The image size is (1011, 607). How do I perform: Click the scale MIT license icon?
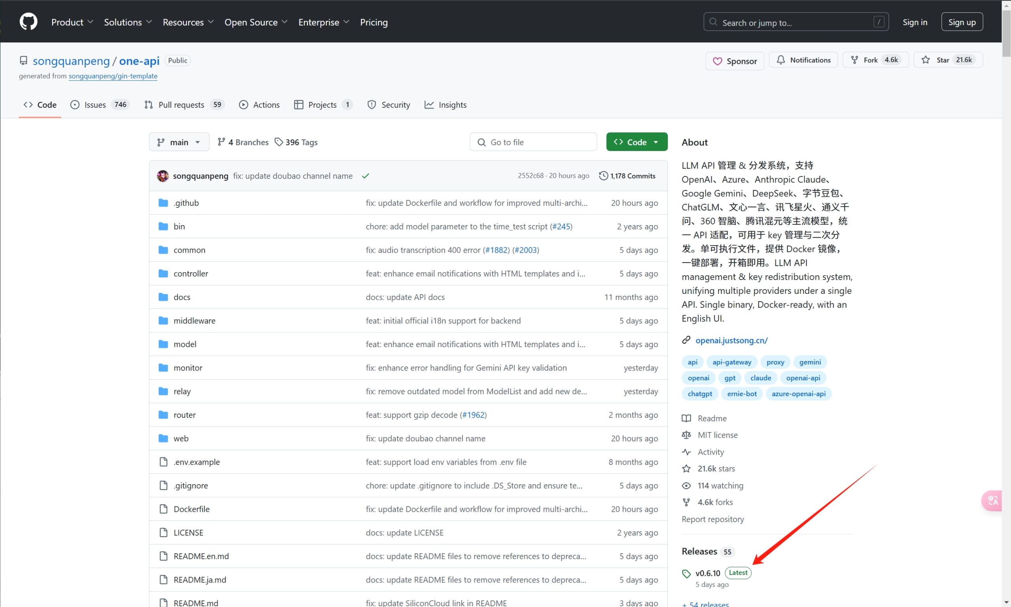tap(687, 434)
